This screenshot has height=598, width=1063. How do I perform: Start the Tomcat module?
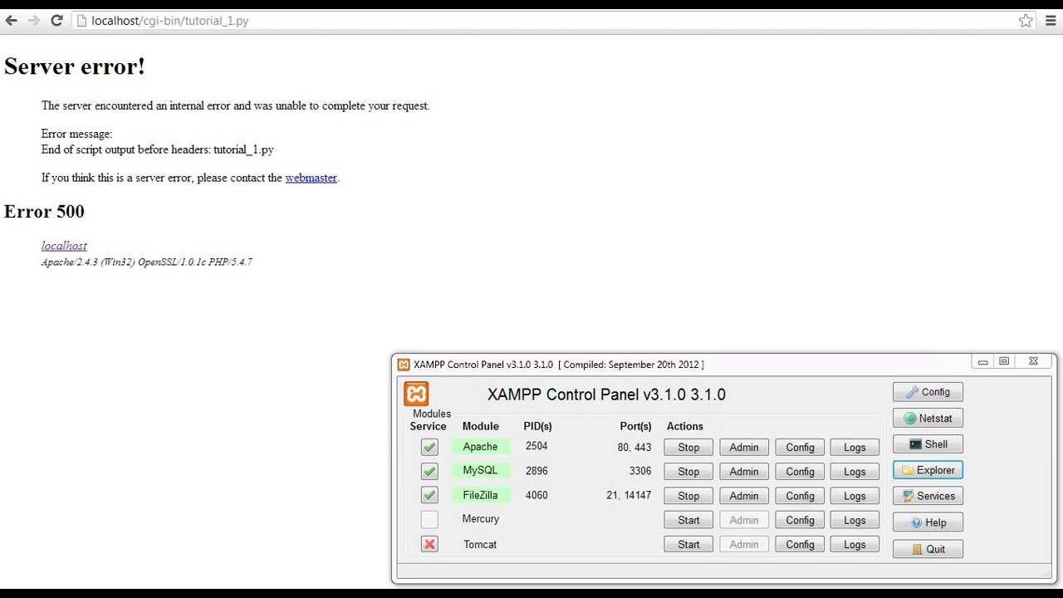688,544
